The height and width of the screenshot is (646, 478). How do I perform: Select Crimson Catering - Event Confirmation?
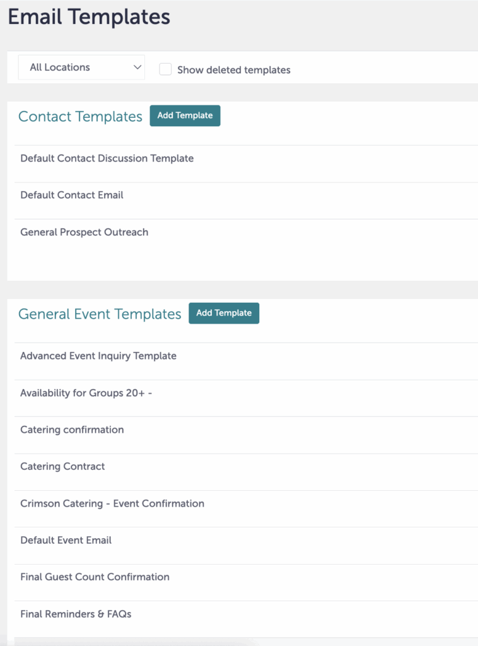pos(112,503)
